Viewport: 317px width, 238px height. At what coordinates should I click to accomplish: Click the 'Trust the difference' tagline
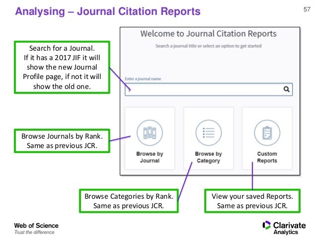point(34,233)
